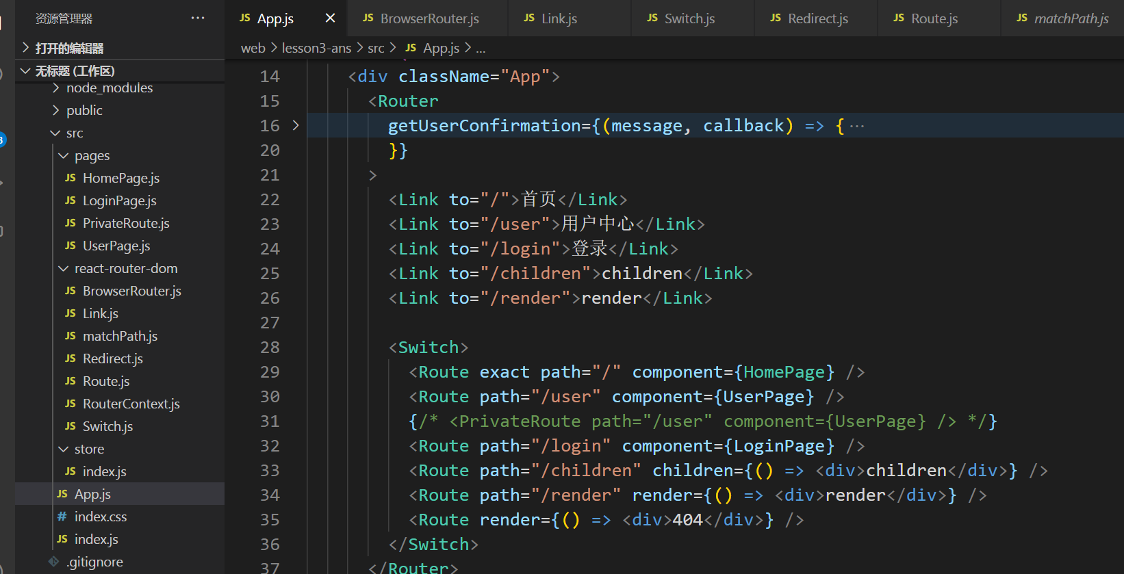Open the Redirect.js editor tab

(817, 18)
